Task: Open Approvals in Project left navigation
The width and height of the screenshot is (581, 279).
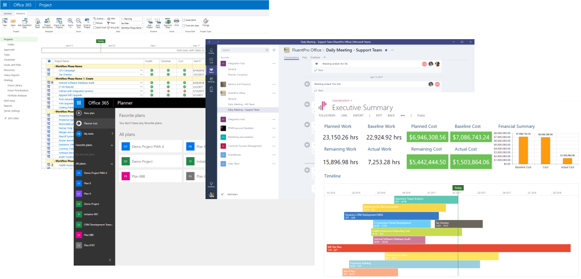Action: click(x=9, y=49)
